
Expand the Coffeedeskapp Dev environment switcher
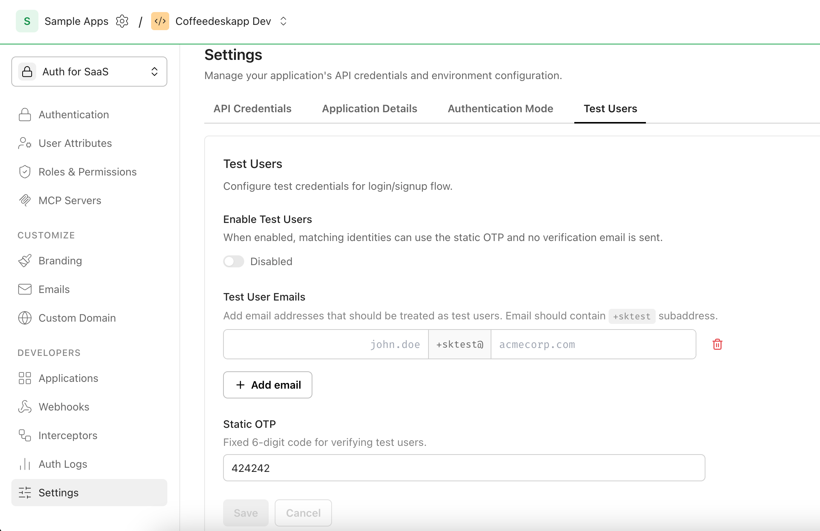pos(283,21)
